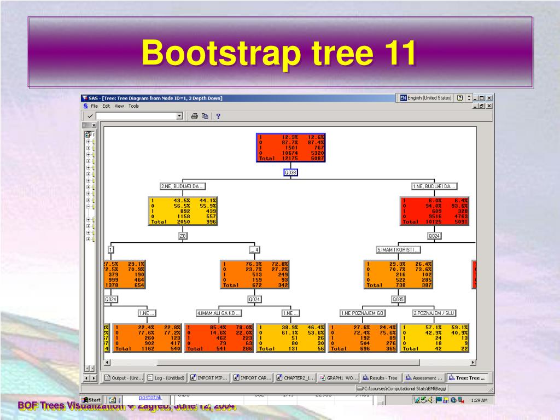The height and width of the screenshot is (420, 560).
Task: Click the '1.NE, BUDUÆI DA ...' branch label
Action: (434, 186)
